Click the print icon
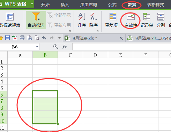The image size is (171, 132). (22, 38)
